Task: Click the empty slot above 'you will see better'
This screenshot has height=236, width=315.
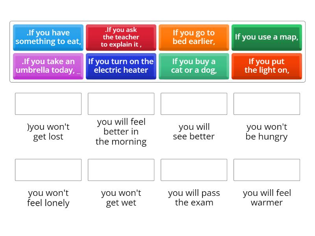Action: 194,103
